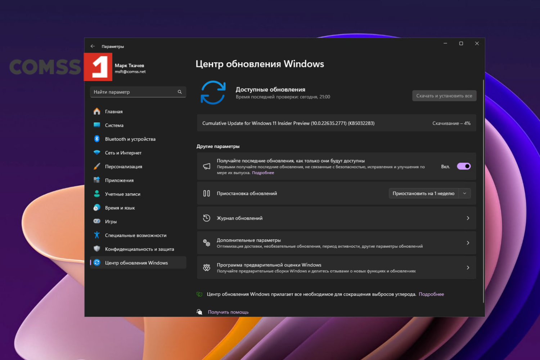Click Скачивание – 4% download status

451,123
